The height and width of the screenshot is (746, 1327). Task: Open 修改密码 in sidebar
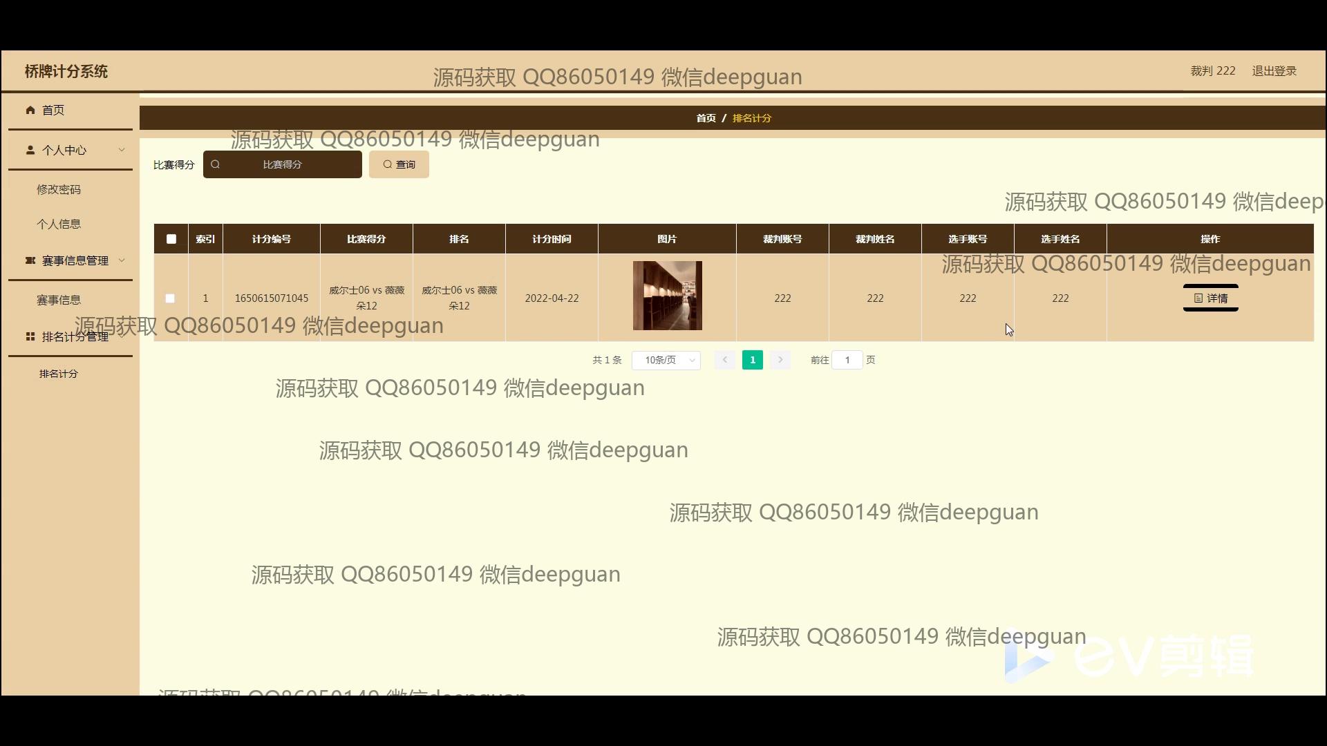pos(59,189)
